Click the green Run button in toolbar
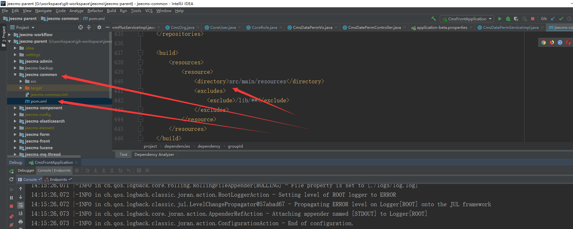This screenshot has height=229, width=573. (500, 19)
